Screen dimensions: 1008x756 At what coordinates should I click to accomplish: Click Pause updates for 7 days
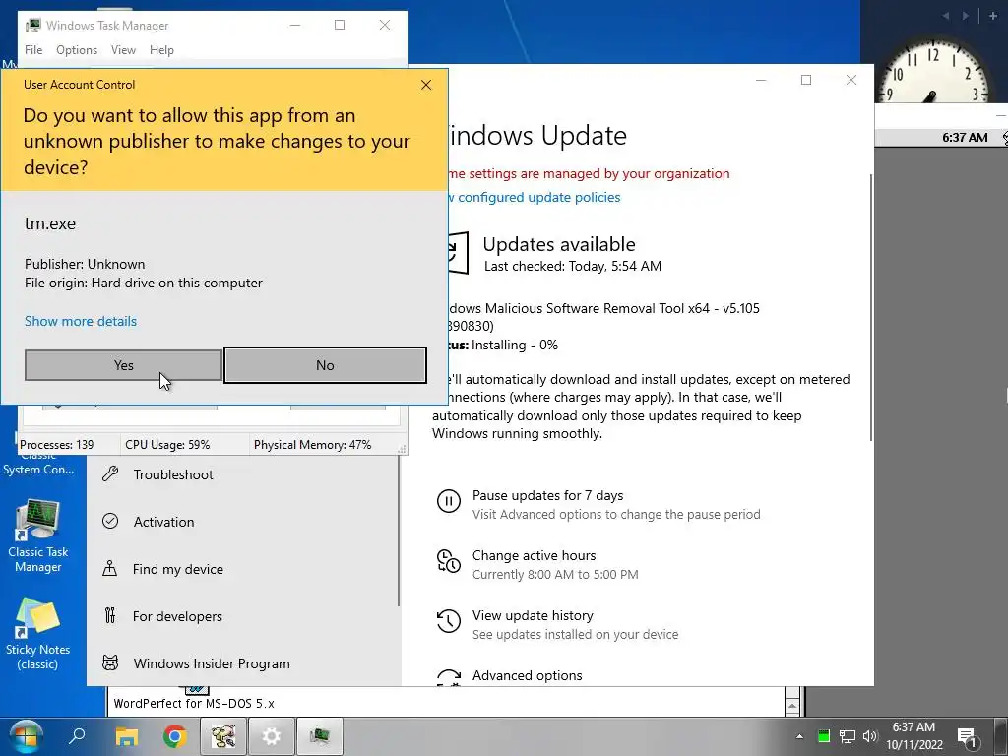click(547, 496)
